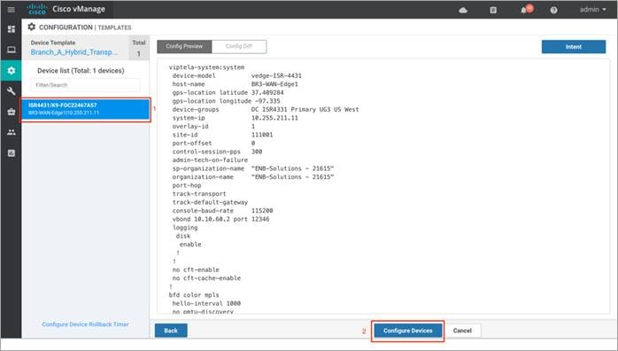Click the vbond 10.10.60.2 port line
The width and height of the screenshot is (618, 351).
(220, 219)
